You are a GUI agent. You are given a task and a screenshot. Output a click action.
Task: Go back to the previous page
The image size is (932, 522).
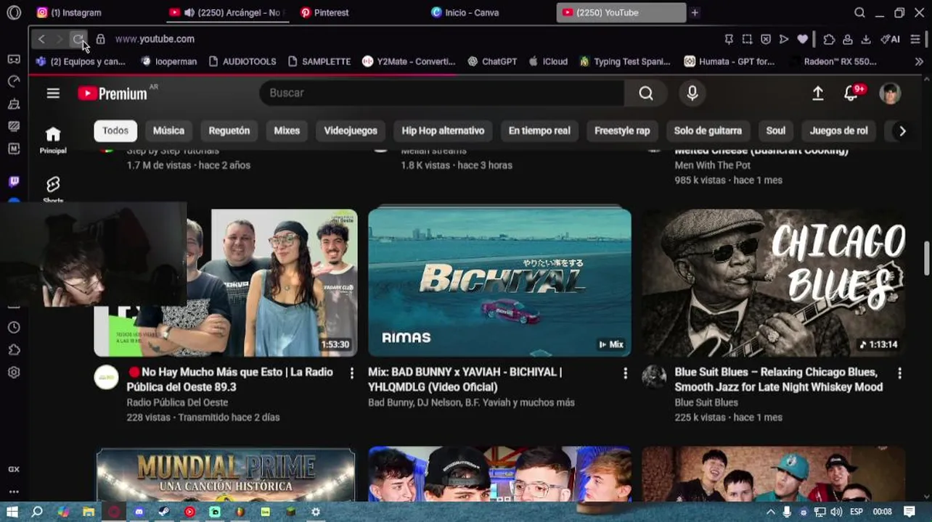(41, 39)
